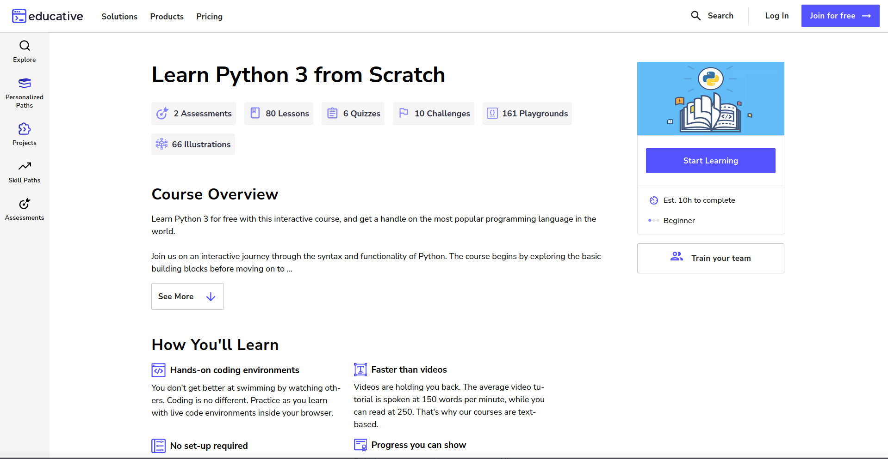Viewport: 888px width, 459px height.
Task: Click the Progress you can show certificate icon
Action: tap(360, 445)
